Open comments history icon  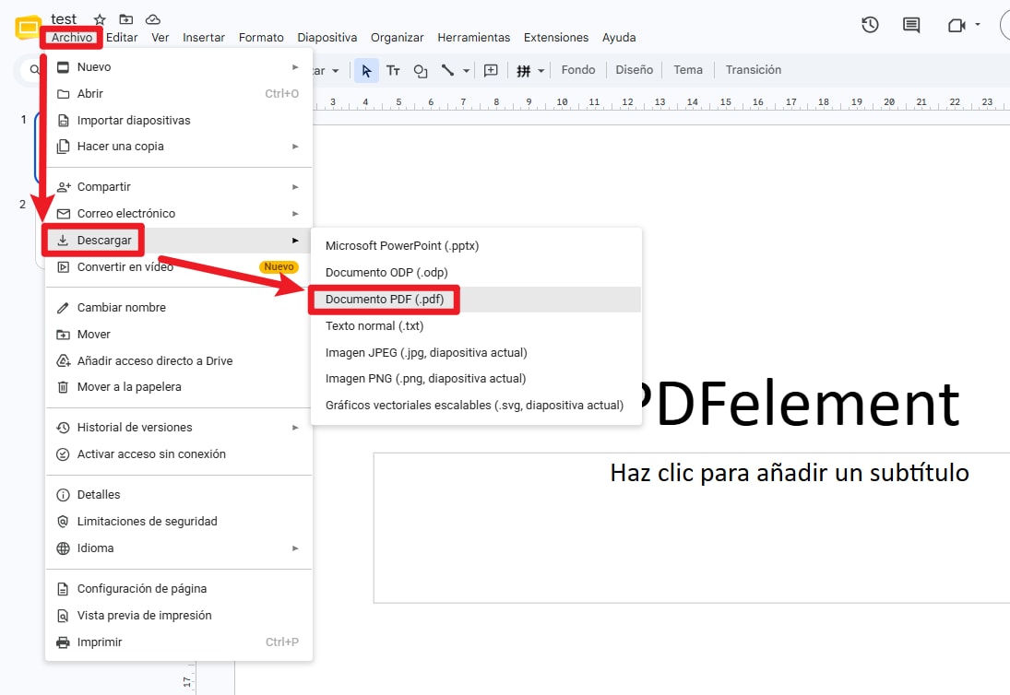click(911, 25)
